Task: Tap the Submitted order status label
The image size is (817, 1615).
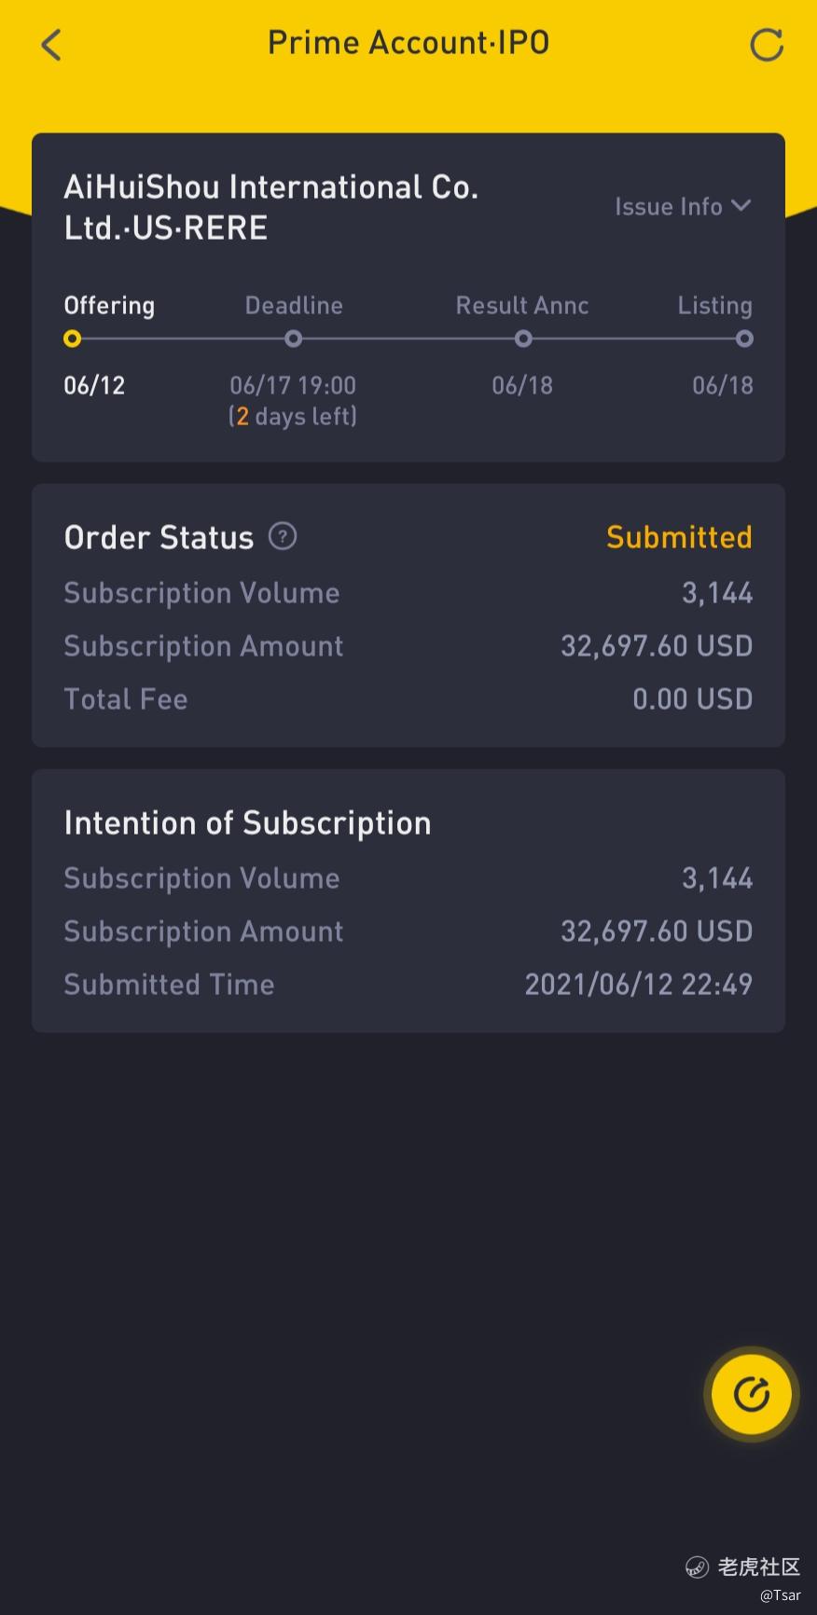Action: [678, 537]
